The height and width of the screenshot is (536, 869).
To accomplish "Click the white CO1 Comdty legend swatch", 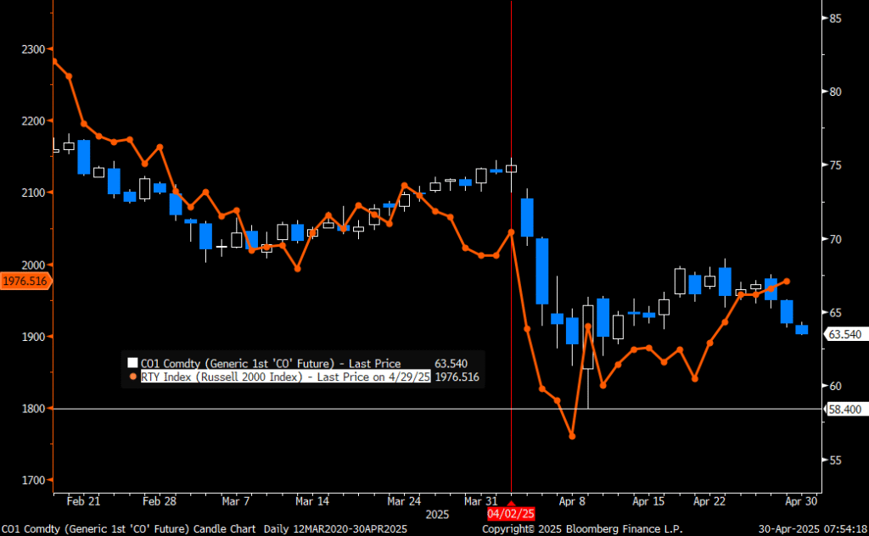I will click(x=132, y=363).
